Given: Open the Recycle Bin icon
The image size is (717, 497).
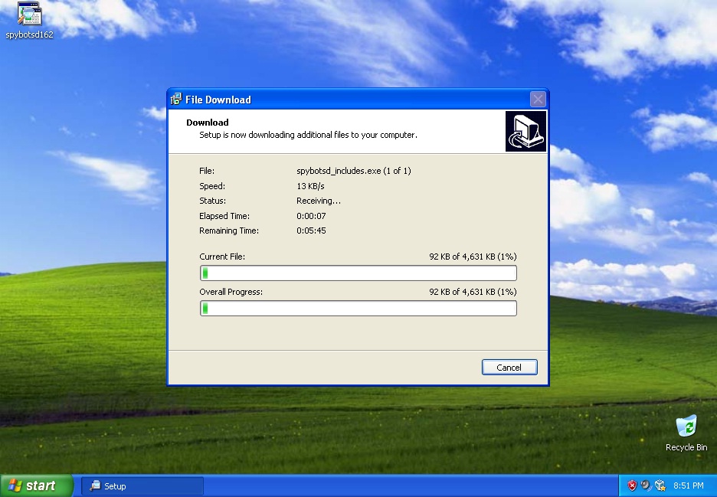Looking at the screenshot, I should click(x=686, y=433).
